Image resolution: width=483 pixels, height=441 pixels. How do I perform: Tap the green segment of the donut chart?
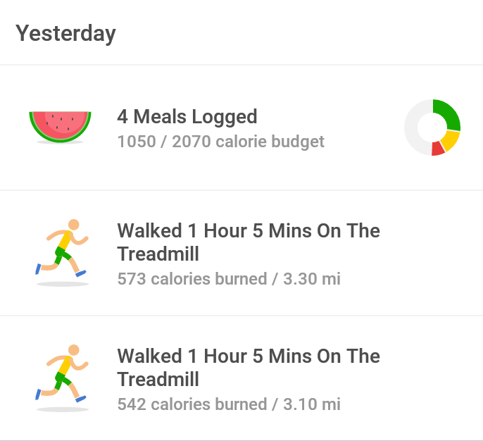(448, 113)
